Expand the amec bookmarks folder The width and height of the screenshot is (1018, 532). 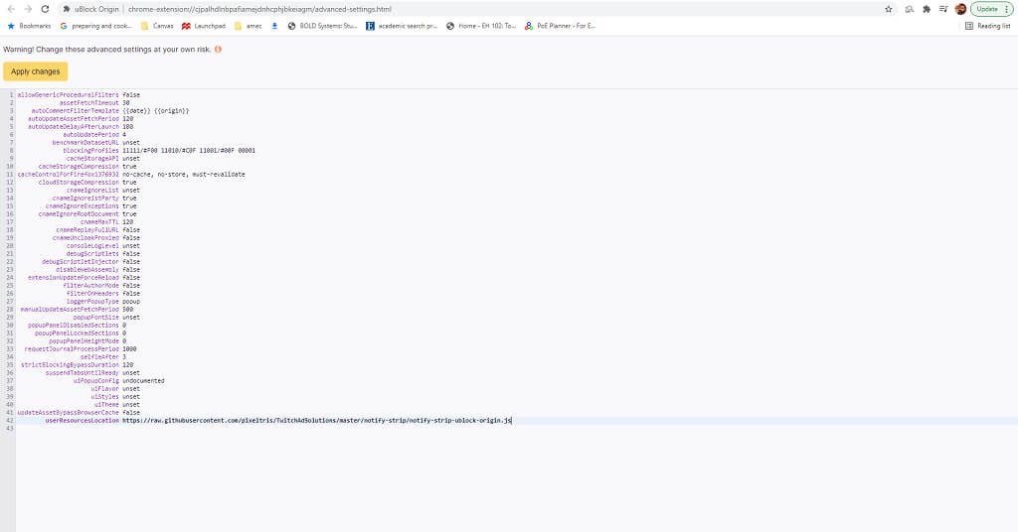pos(248,26)
